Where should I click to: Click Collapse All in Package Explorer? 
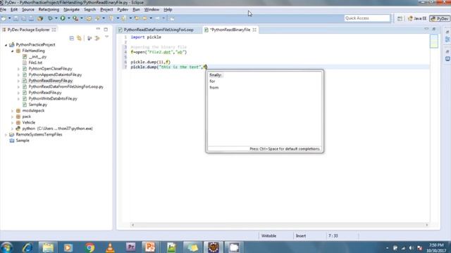tap(72, 38)
